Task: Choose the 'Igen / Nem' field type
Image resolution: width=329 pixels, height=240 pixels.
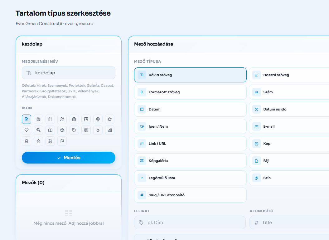Action: [x=190, y=126]
